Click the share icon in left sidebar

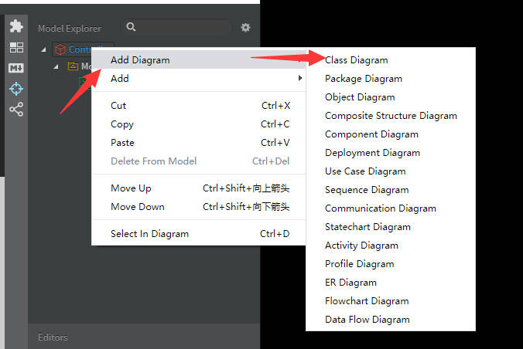[15, 110]
